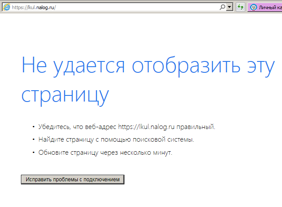282x207 pixels.
Task: Click the "Убедитесь, что веб-адрес" bullet text
Action: (x=77, y=127)
